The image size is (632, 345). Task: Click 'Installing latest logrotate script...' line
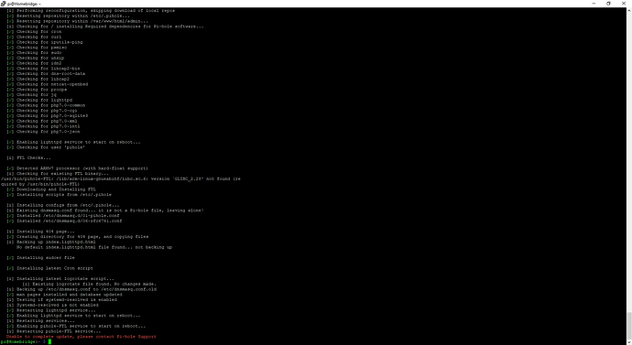[60, 278]
